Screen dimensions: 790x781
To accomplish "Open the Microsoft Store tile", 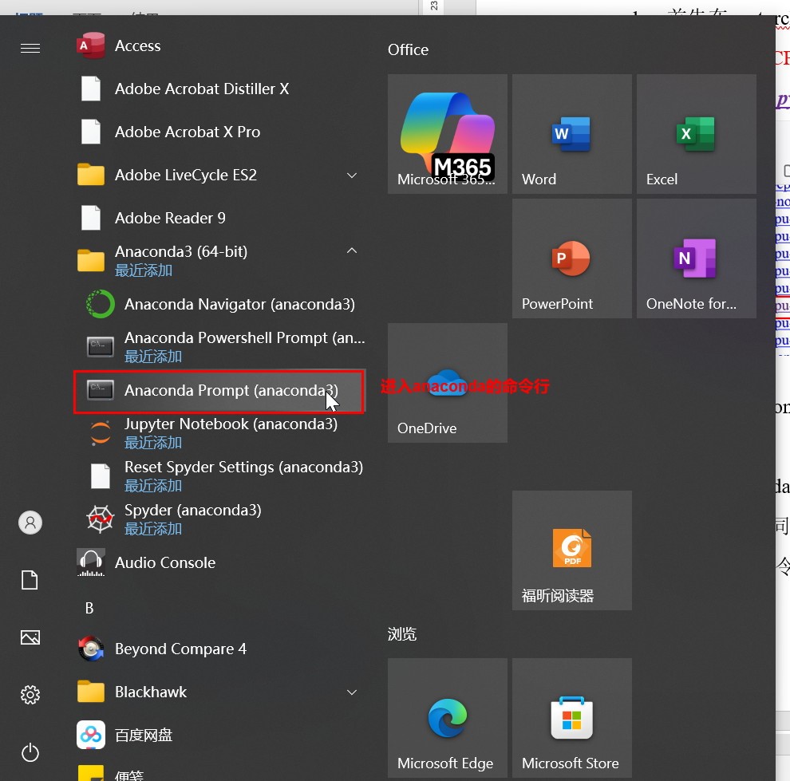I will (x=572, y=718).
